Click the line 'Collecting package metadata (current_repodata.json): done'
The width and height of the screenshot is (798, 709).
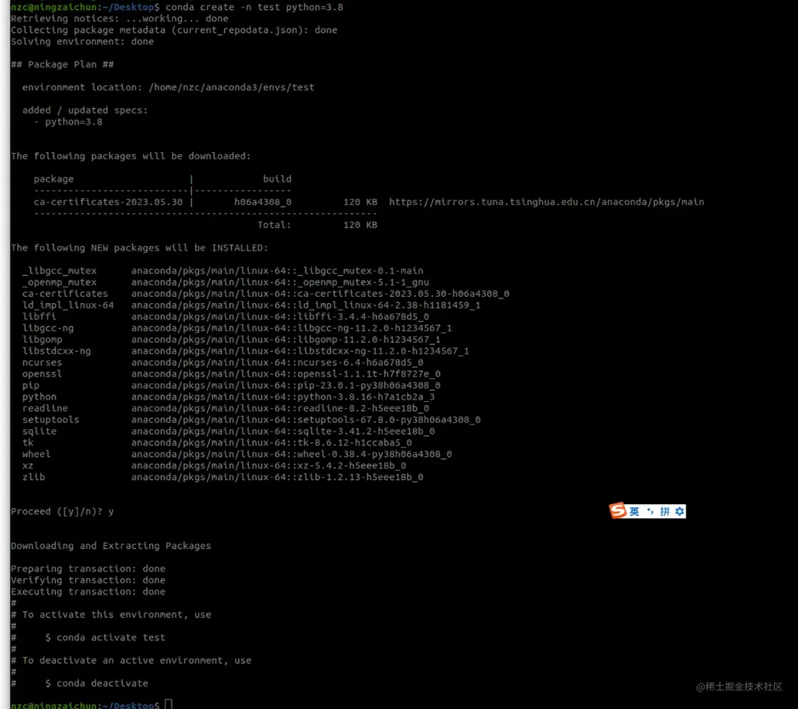click(174, 30)
